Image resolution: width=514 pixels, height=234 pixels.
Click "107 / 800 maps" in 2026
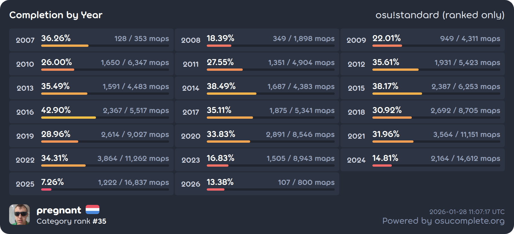click(x=306, y=182)
